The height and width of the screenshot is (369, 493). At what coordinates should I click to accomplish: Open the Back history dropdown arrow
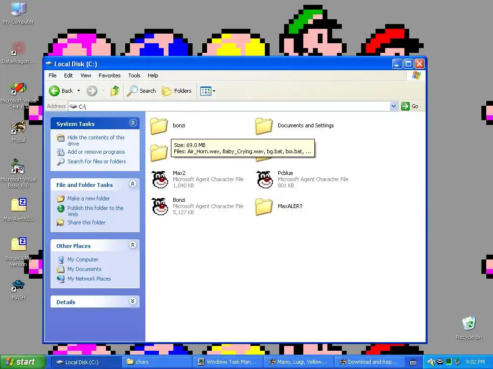78,91
